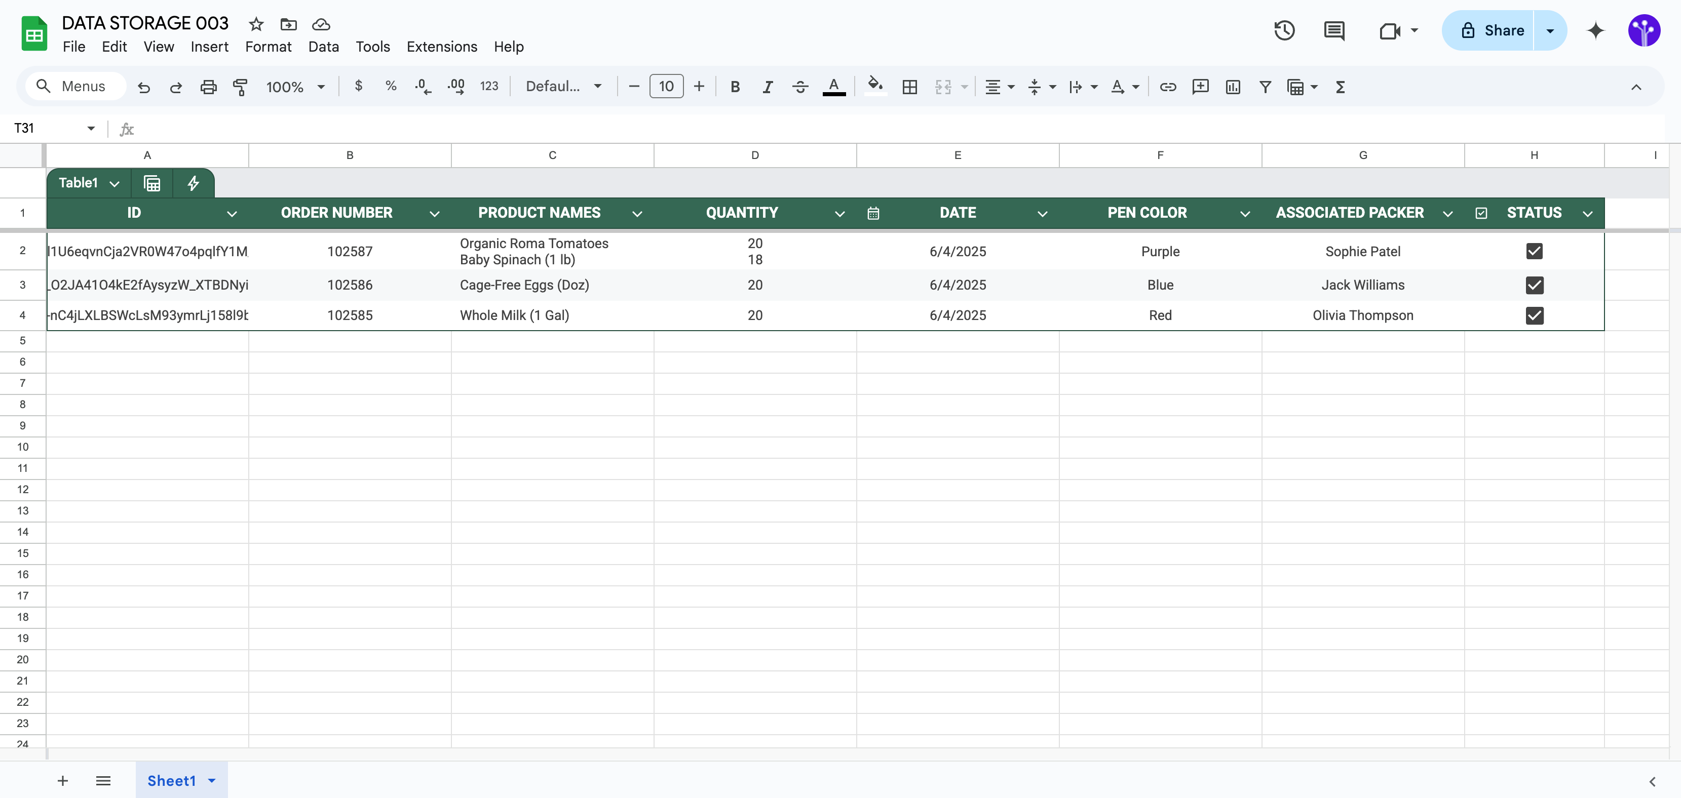
Task: Click the Move to folder icon
Action: (x=288, y=24)
